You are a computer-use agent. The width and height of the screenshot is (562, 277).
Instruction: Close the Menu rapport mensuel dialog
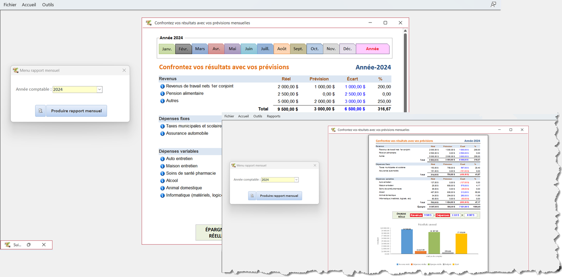click(x=124, y=70)
